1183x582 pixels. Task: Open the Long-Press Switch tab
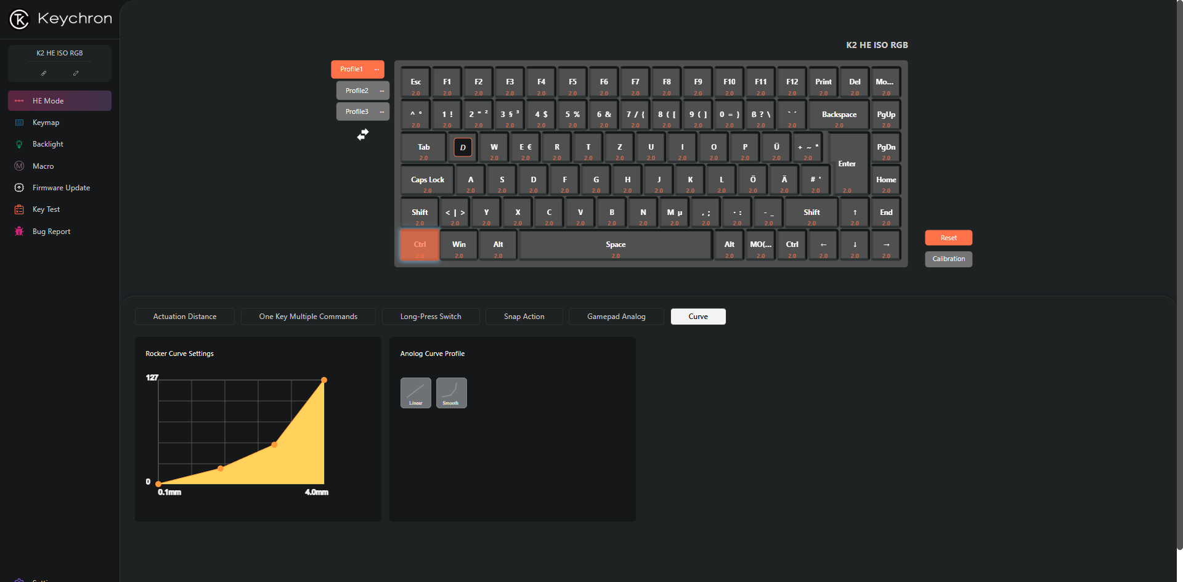click(x=431, y=317)
